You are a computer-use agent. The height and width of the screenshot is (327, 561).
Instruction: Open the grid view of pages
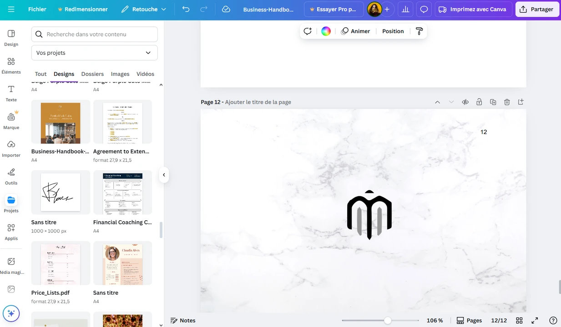(x=519, y=320)
